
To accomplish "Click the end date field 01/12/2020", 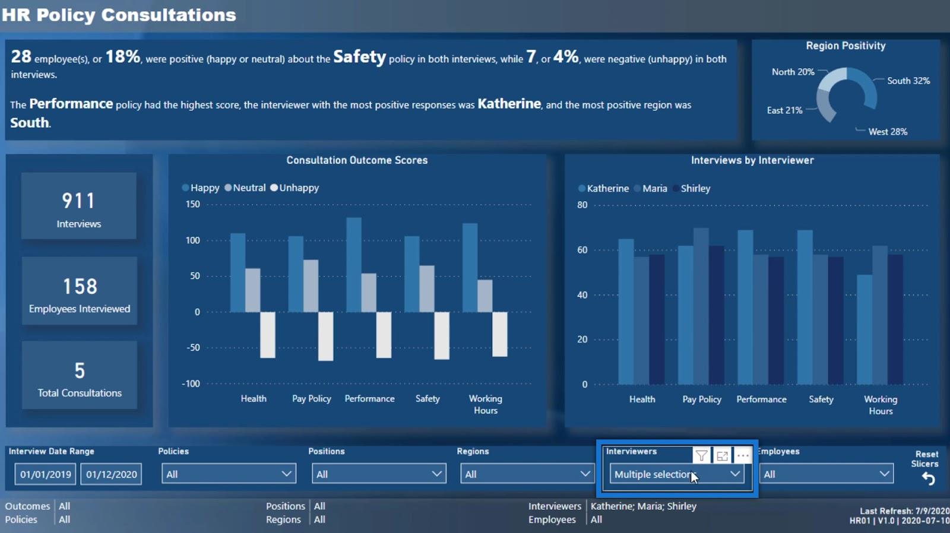I will [111, 474].
